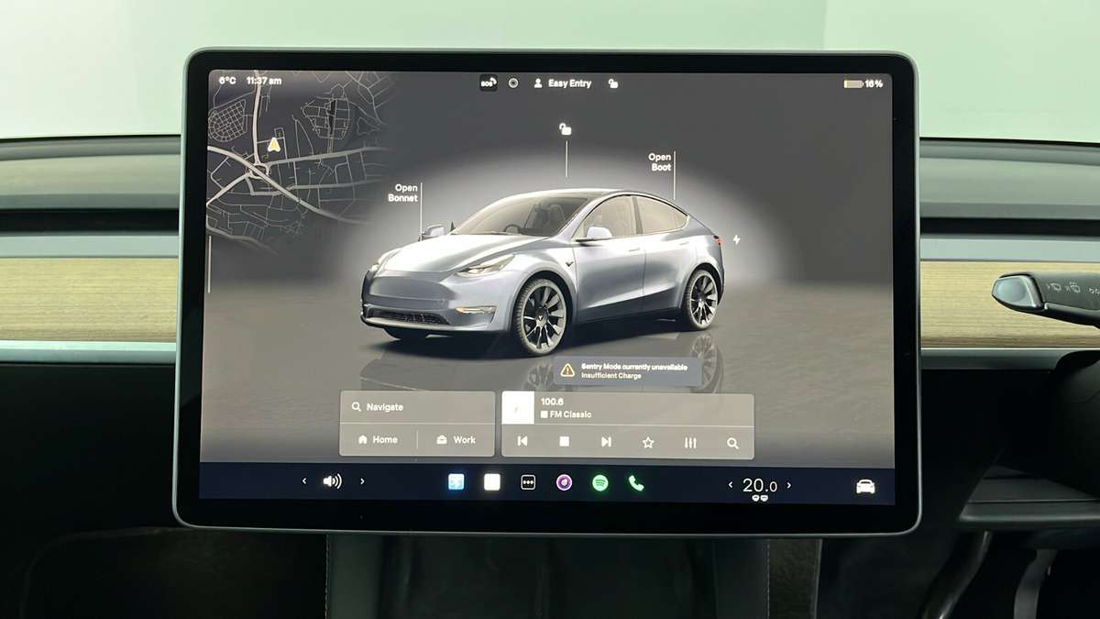
Task: Tap the Sentry Mode unavailable warning
Action: click(627, 370)
